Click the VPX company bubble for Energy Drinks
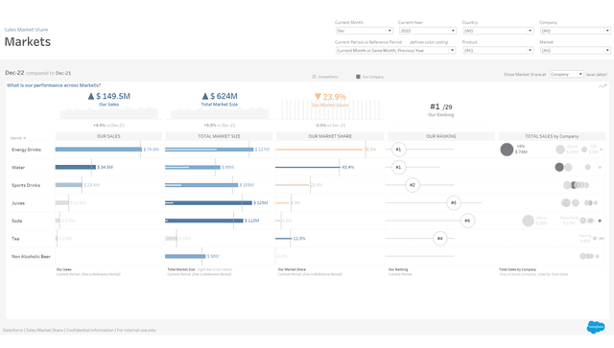614x348 pixels. click(x=507, y=150)
